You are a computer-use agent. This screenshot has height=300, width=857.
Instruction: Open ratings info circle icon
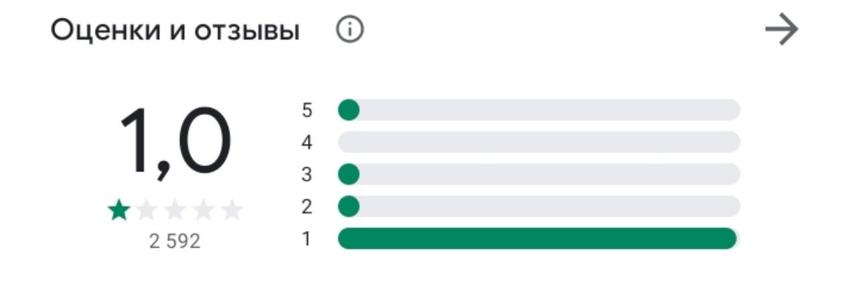pyautogui.click(x=350, y=30)
